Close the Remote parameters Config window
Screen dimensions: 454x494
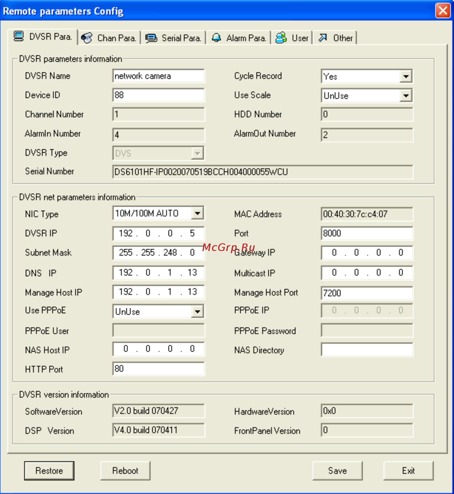coord(443,11)
